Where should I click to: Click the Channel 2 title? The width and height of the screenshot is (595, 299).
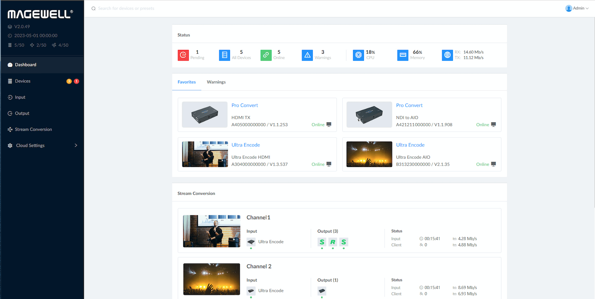tap(259, 266)
